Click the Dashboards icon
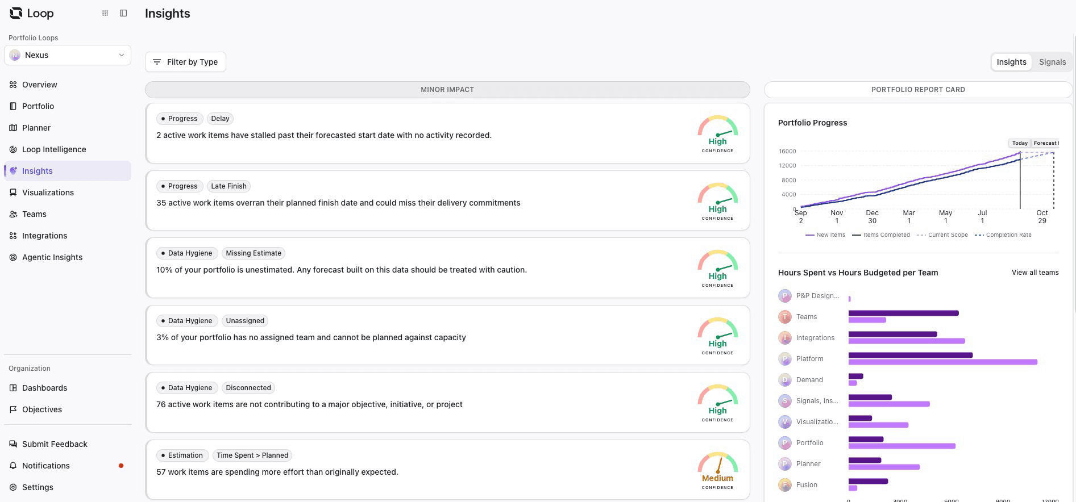Screen dimensions: 1076x502 13,388
